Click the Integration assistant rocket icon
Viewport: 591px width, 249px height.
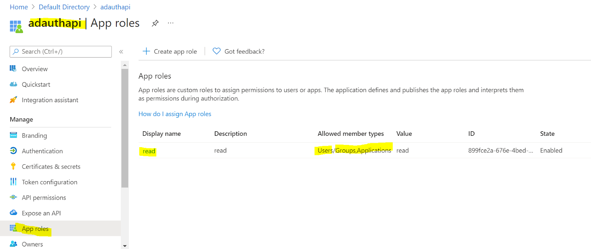(13, 100)
